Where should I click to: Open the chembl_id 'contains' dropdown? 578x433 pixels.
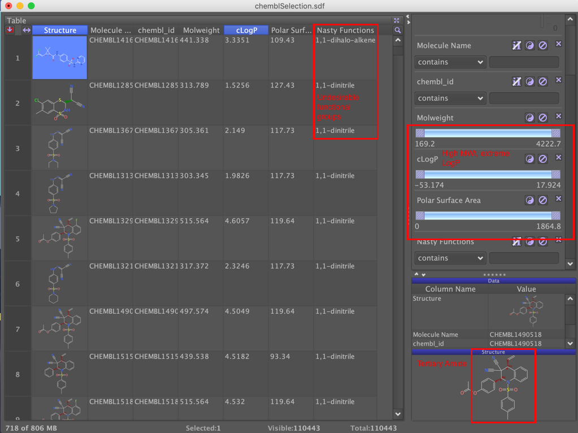click(x=450, y=98)
